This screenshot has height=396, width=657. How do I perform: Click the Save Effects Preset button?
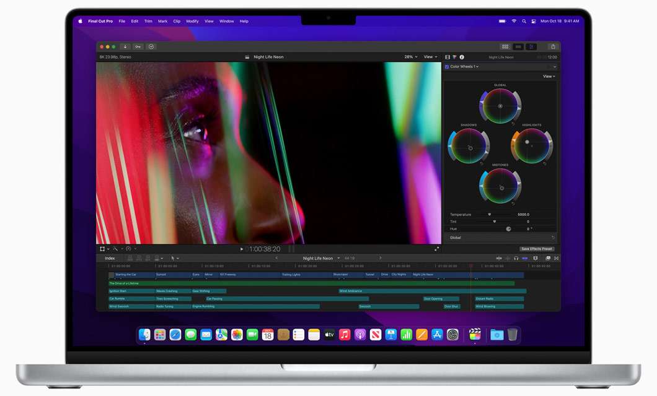537,249
